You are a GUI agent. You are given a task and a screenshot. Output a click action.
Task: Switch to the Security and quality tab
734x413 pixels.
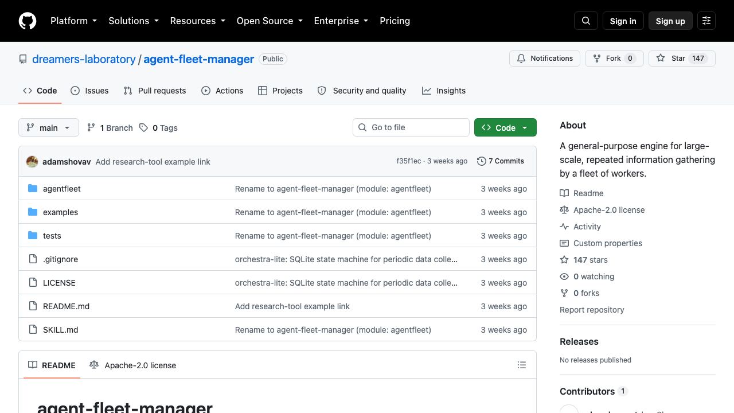click(362, 91)
